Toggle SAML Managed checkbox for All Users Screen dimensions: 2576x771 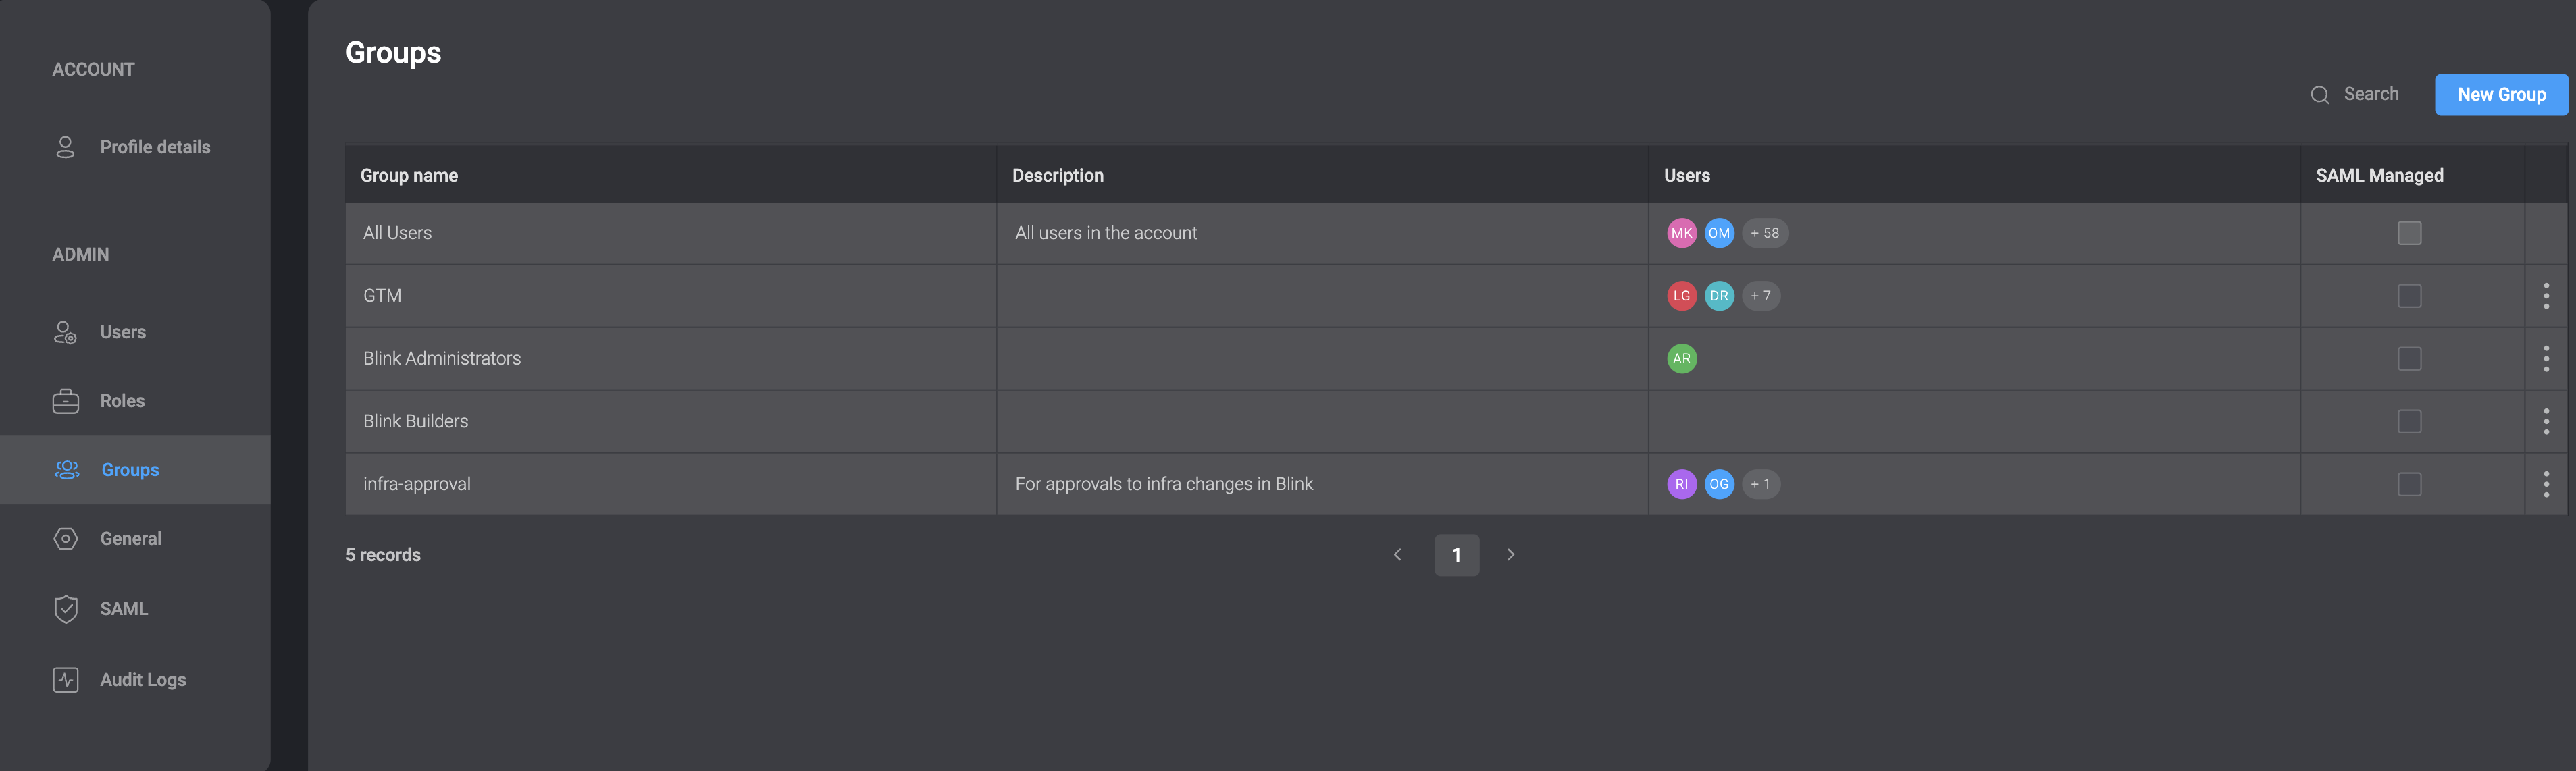coord(2409,233)
